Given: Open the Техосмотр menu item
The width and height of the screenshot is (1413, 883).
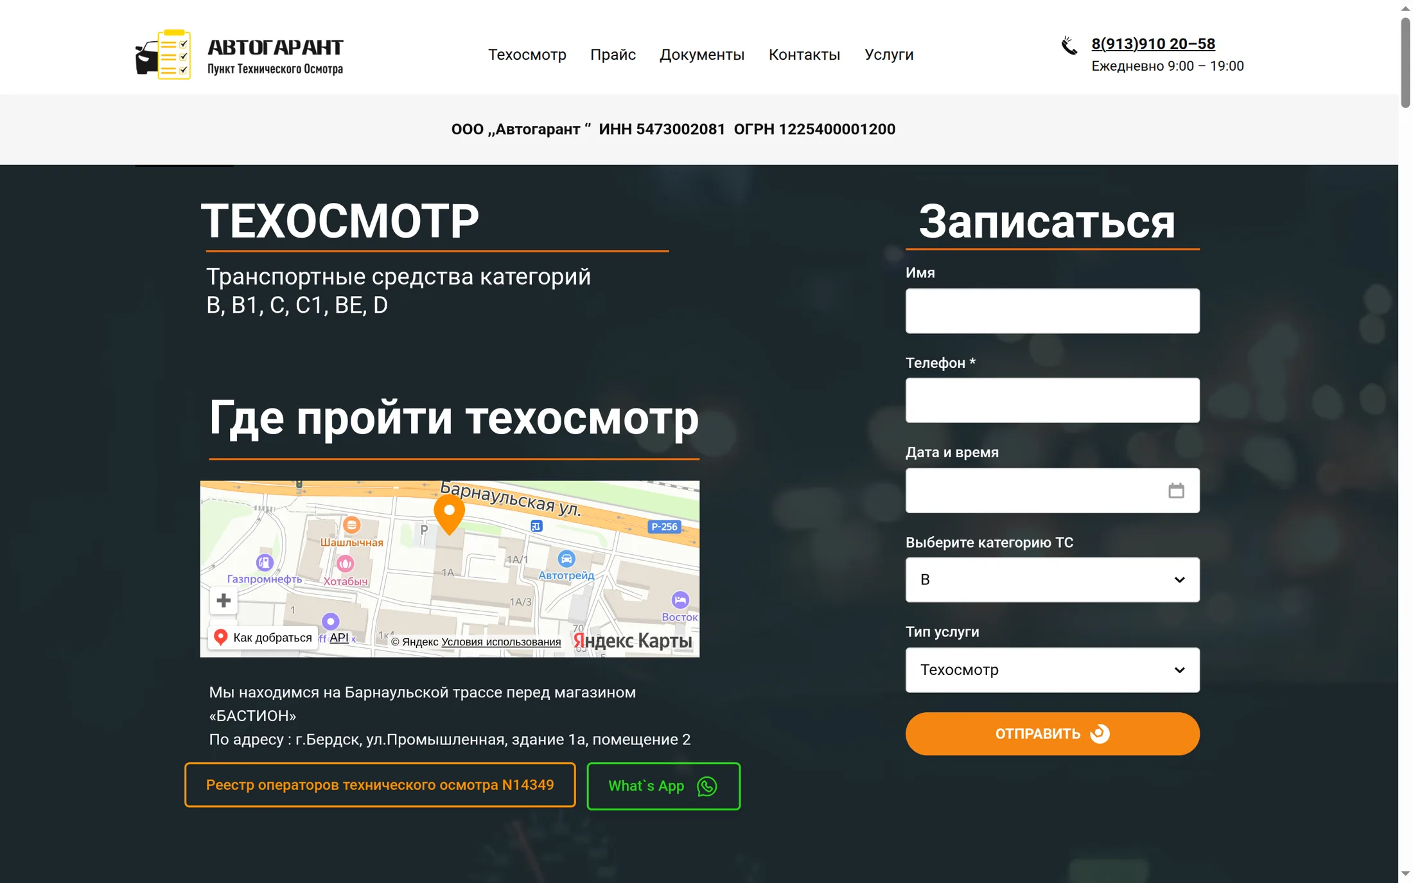Looking at the screenshot, I should point(527,55).
